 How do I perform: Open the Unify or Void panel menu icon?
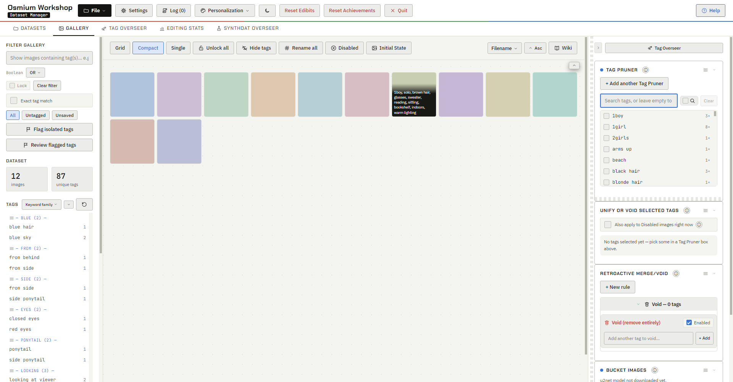[706, 210]
